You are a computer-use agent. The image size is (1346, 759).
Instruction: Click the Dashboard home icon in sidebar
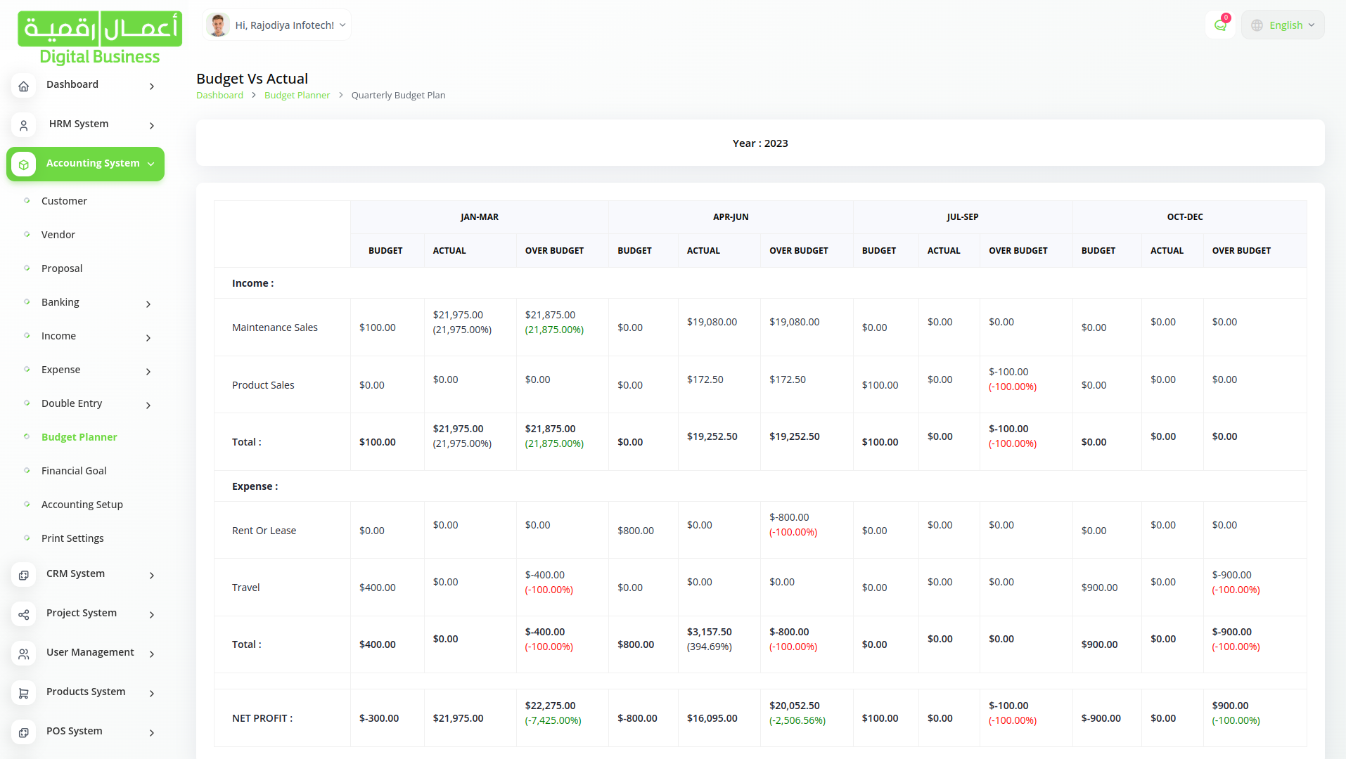click(23, 86)
